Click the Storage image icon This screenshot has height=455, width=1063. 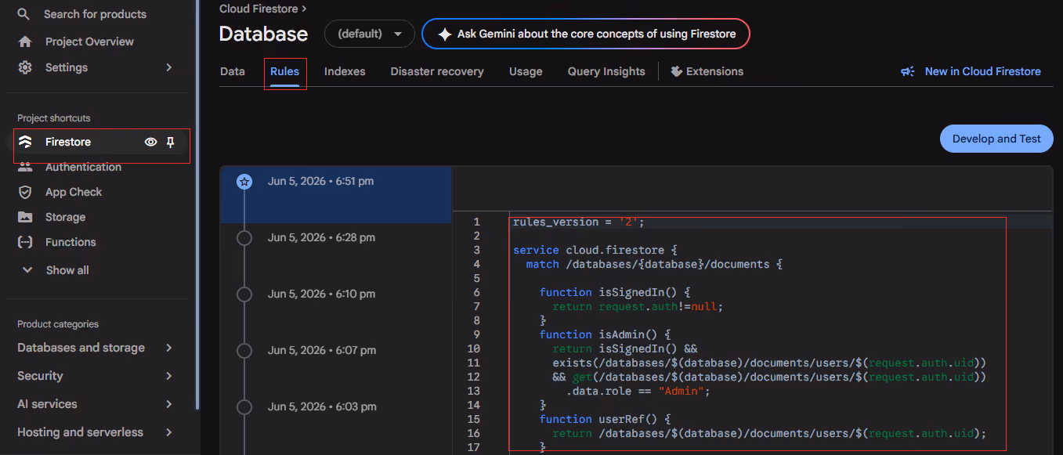click(25, 217)
